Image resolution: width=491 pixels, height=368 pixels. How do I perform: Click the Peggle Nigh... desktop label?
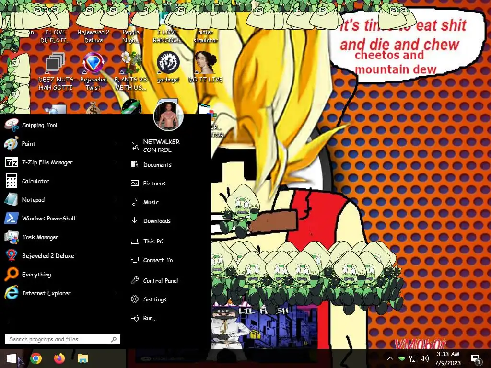[130, 36]
